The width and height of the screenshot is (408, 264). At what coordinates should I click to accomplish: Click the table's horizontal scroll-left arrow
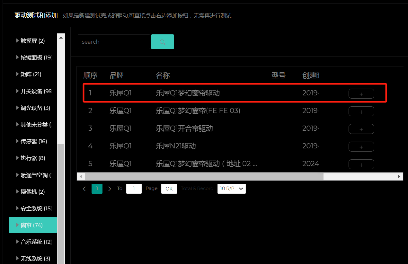click(x=81, y=177)
